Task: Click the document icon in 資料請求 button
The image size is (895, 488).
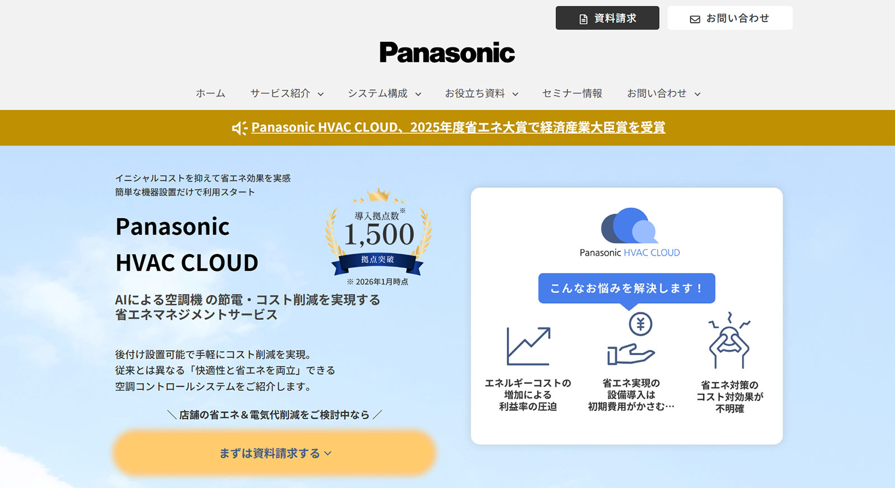Action: [583, 19]
